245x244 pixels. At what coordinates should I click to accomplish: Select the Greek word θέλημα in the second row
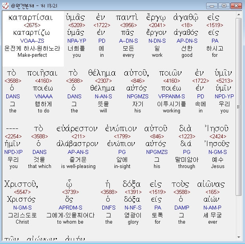pyautogui.click(x=102, y=73)
